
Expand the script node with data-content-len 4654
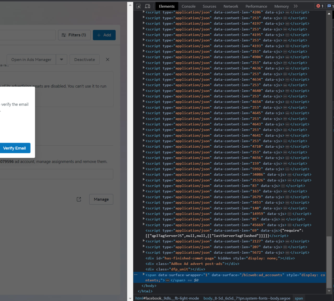point(144,102)
